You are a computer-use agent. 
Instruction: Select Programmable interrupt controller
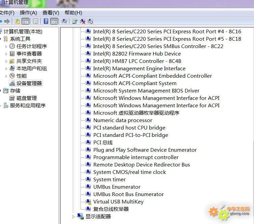click(x=136, y=157)
